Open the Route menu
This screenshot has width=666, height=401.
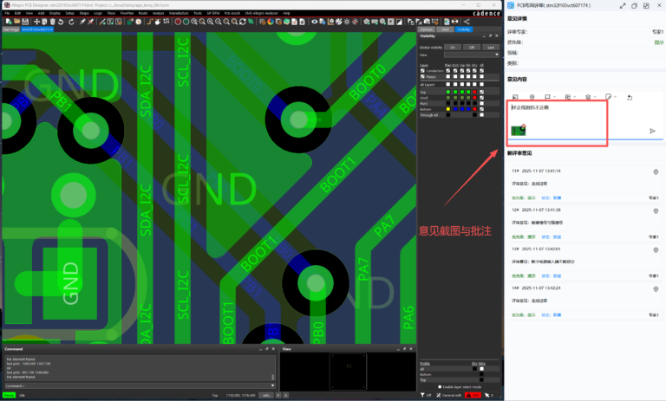142,13
